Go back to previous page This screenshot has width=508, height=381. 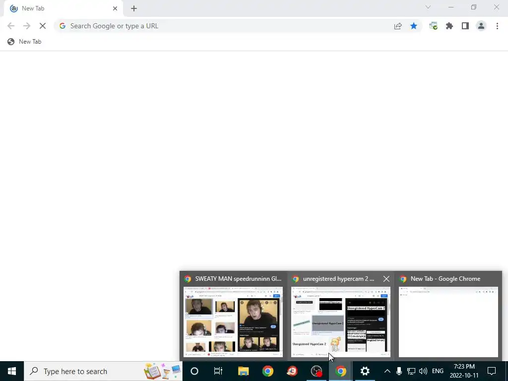pos(11,26)
